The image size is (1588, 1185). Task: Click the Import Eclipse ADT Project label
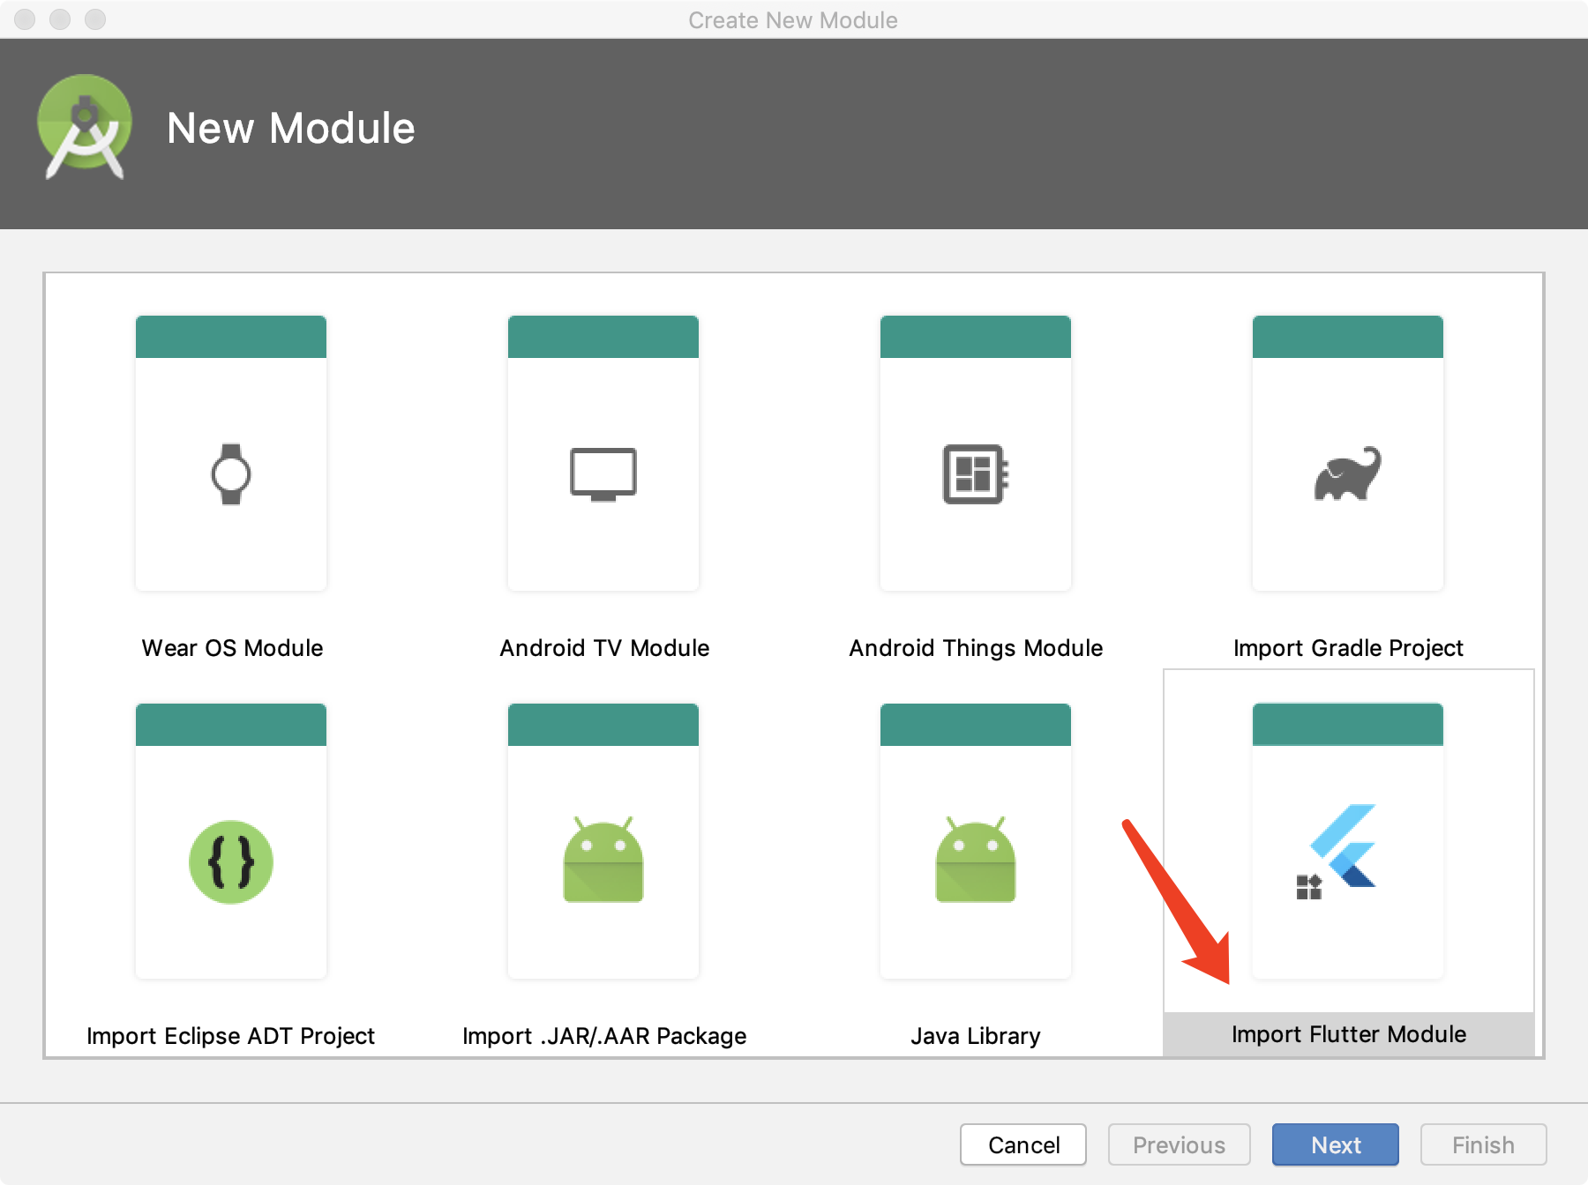pos(231,1036)
